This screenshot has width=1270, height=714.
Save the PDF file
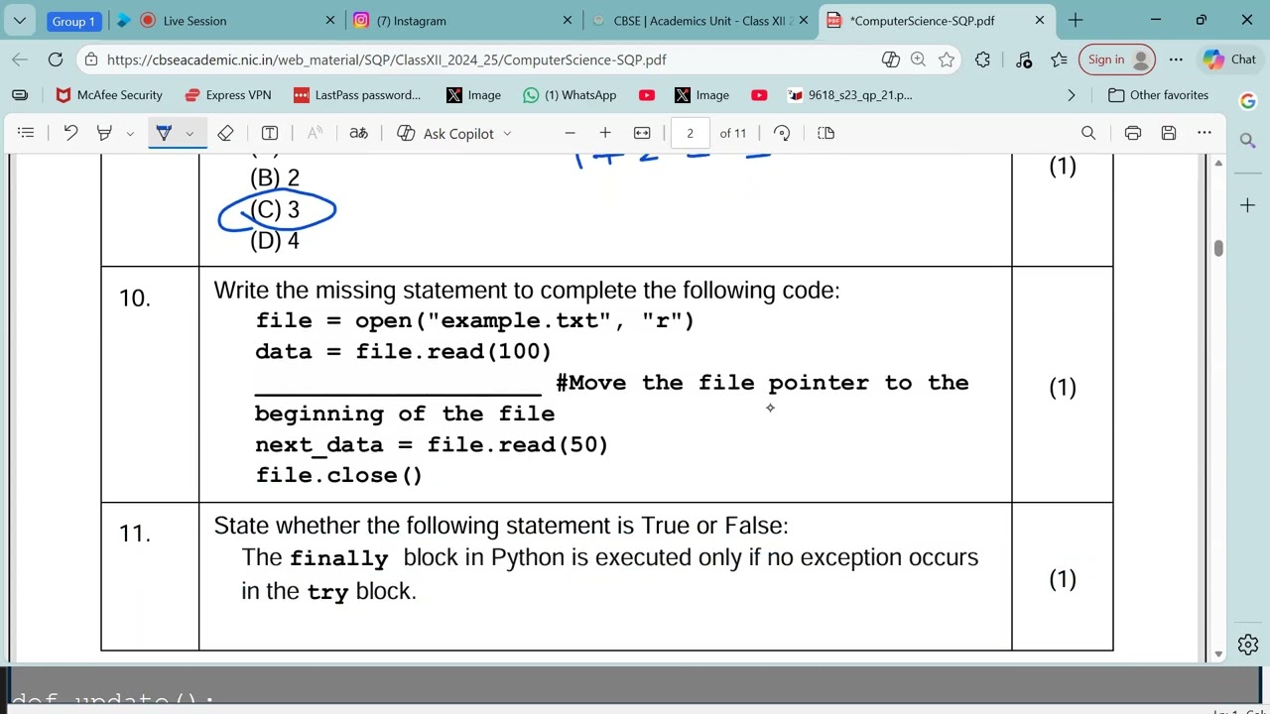pos(1169,133)
